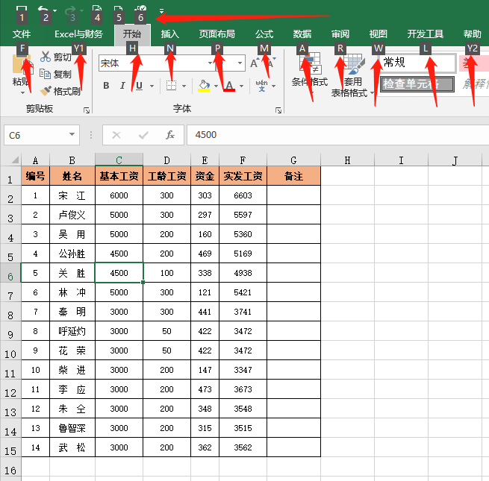
Task: Toggle Underline formatting
Action: (x=139, y=86)
